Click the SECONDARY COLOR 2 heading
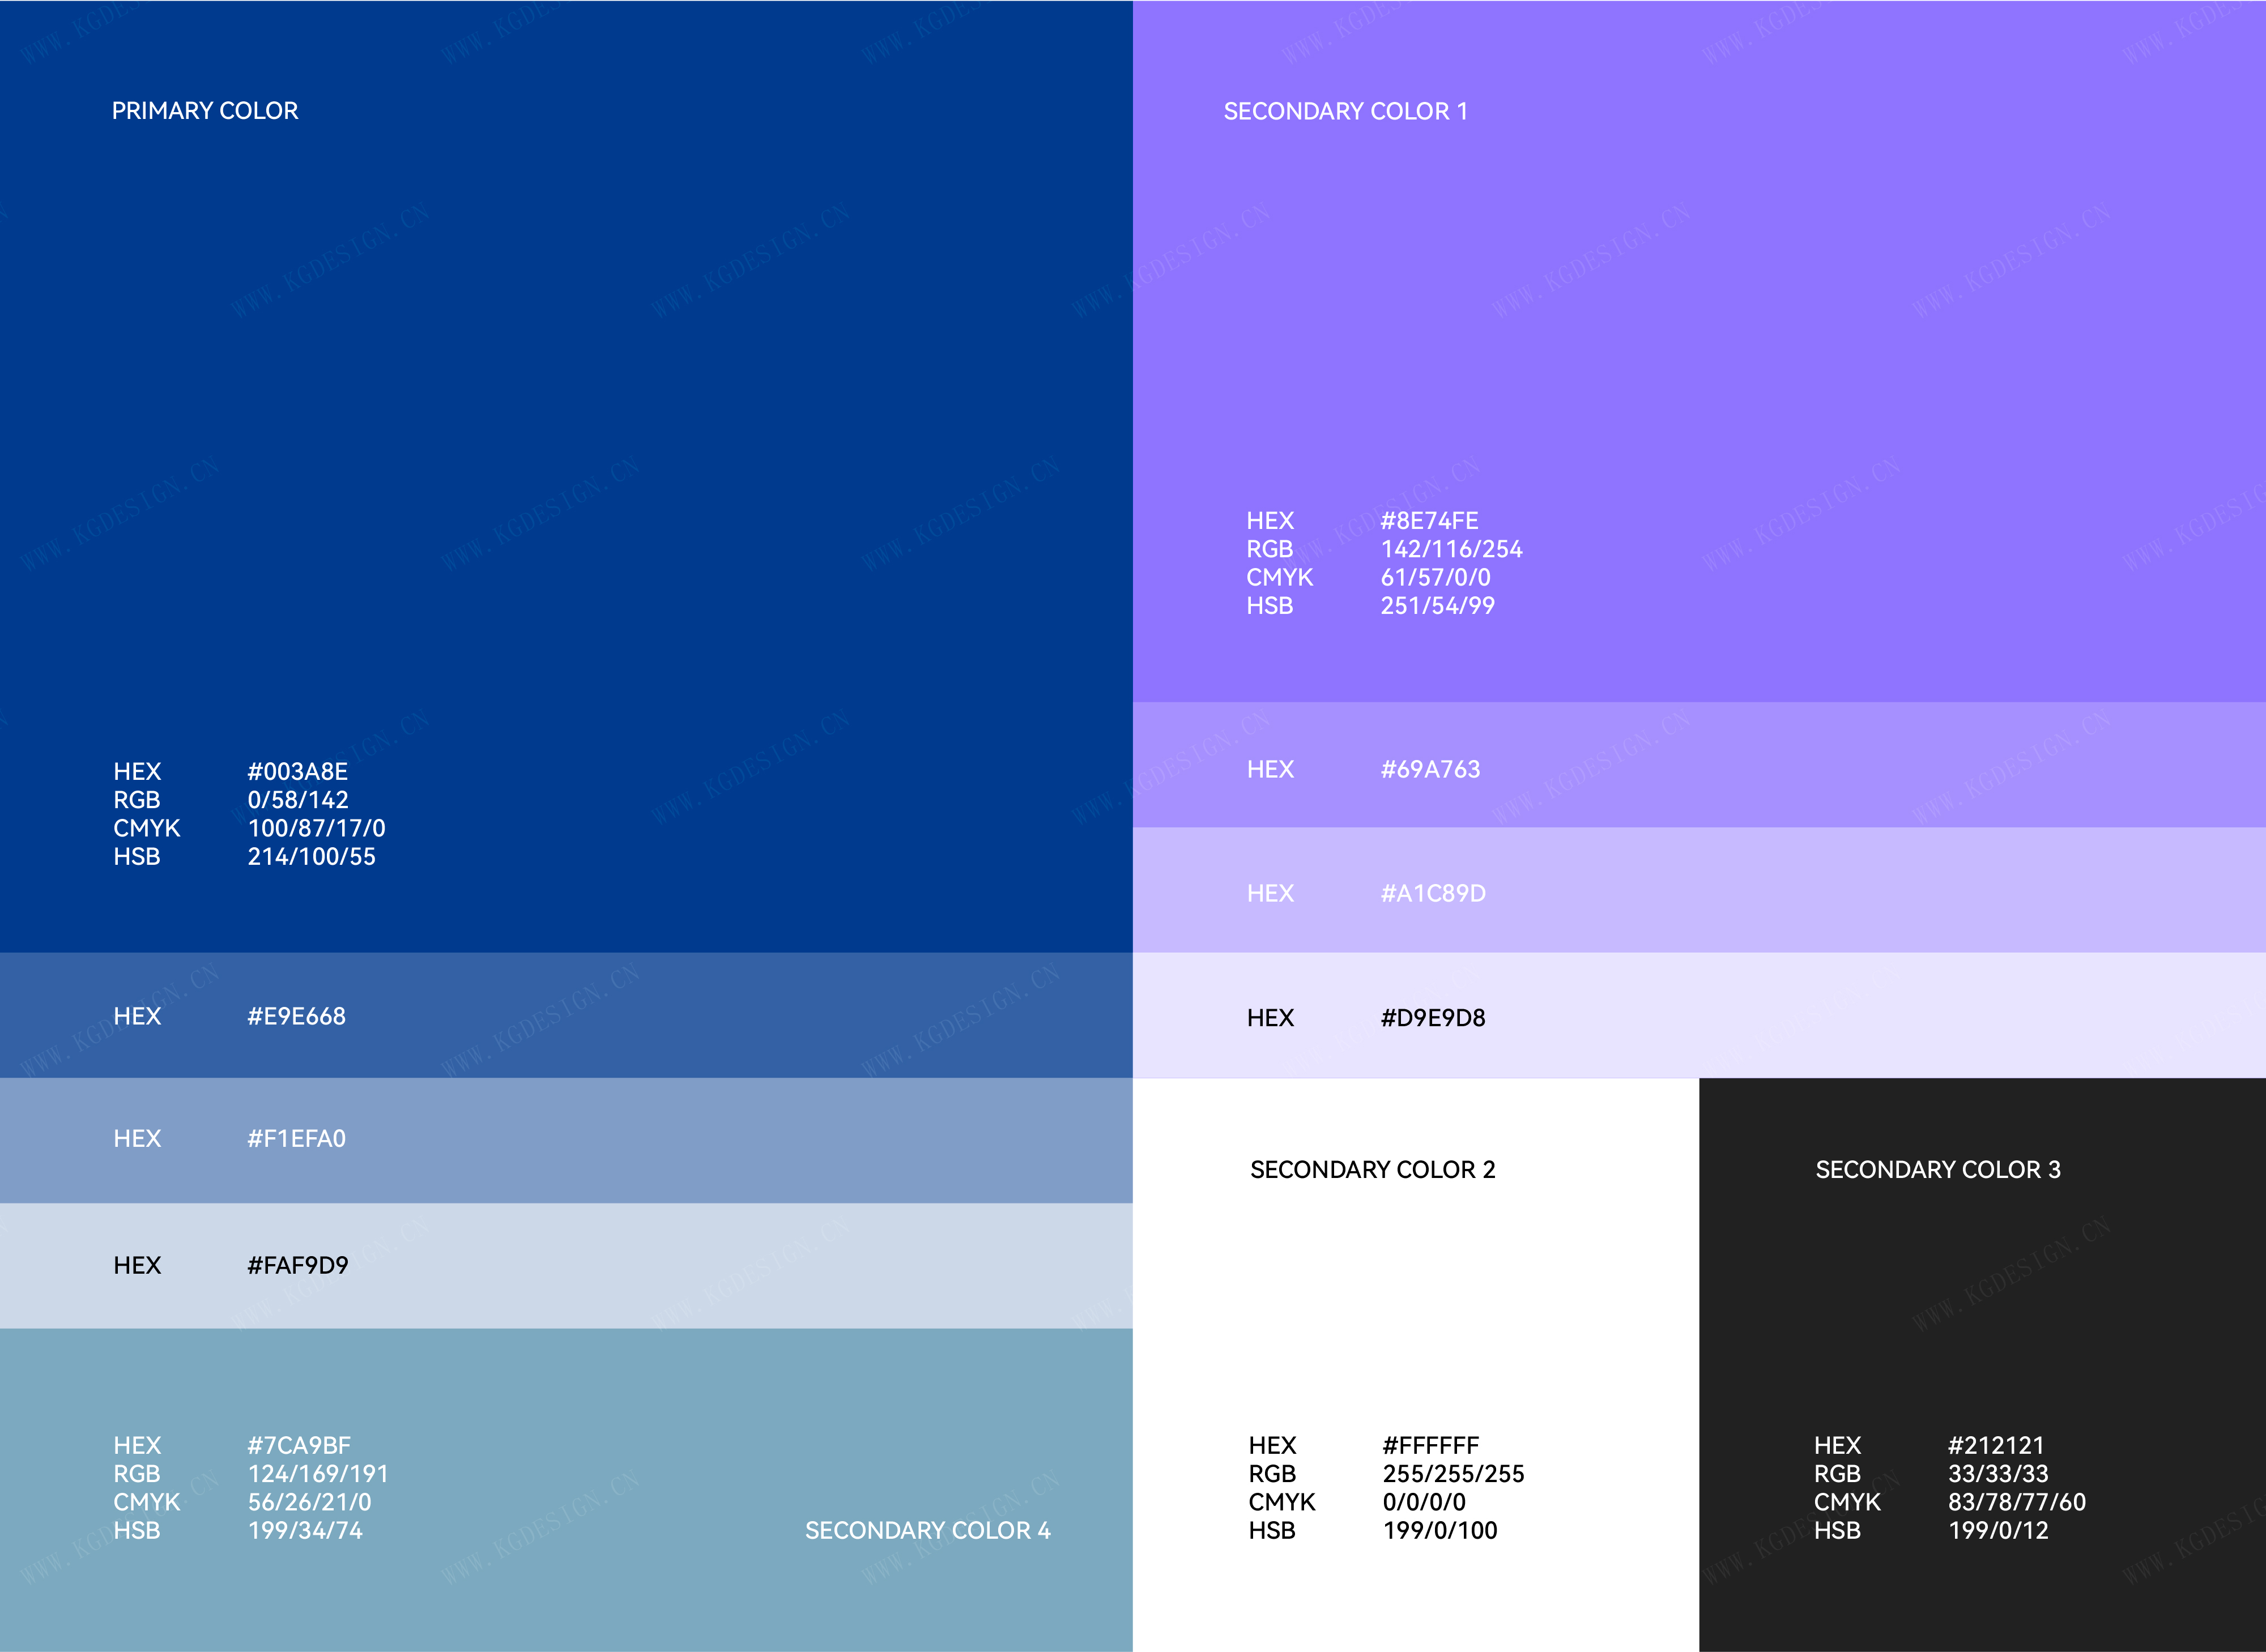The width and height of the screenshot is (2266, 1652). (1373, 1170)
